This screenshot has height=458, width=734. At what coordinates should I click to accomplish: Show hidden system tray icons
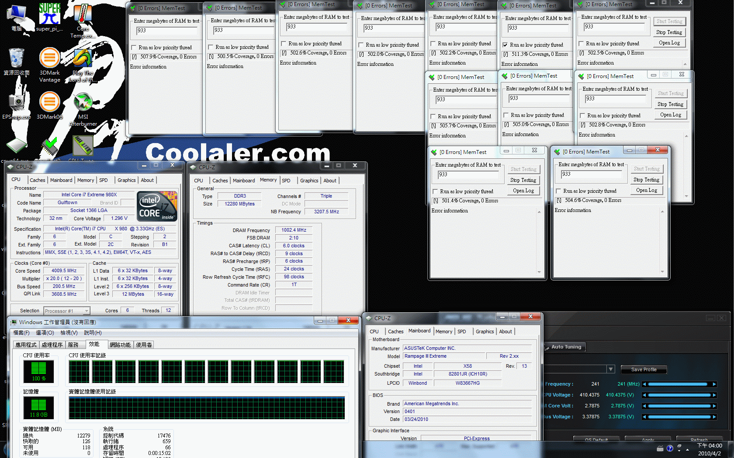pyautogui.click(x=687, y=449)
